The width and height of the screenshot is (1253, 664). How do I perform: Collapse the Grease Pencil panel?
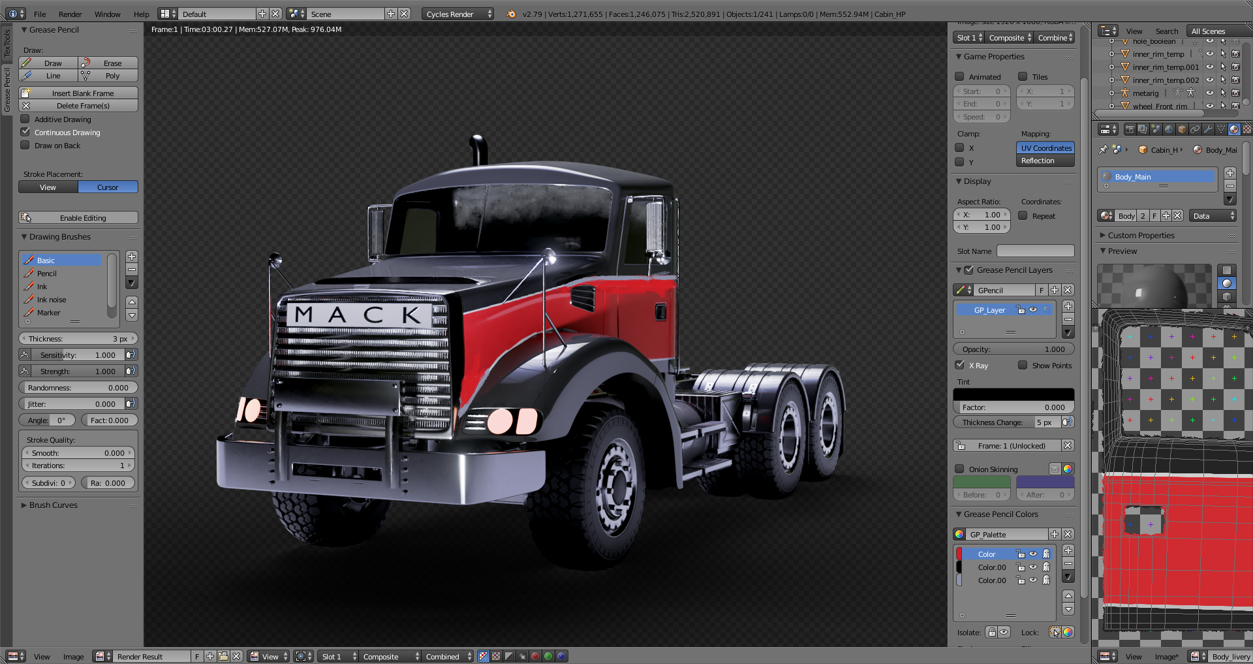tap(24, 29)
